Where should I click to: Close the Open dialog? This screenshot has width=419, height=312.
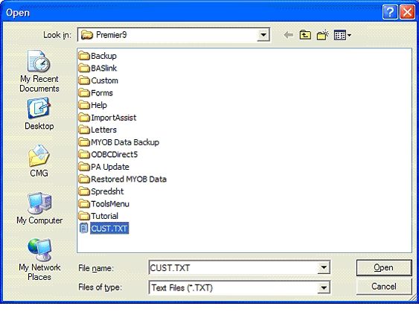coord(407,12)
